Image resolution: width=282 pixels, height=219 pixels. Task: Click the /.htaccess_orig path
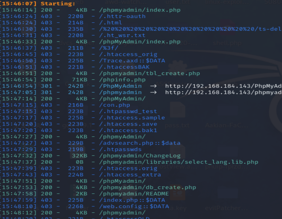click(x=128, y=54)
